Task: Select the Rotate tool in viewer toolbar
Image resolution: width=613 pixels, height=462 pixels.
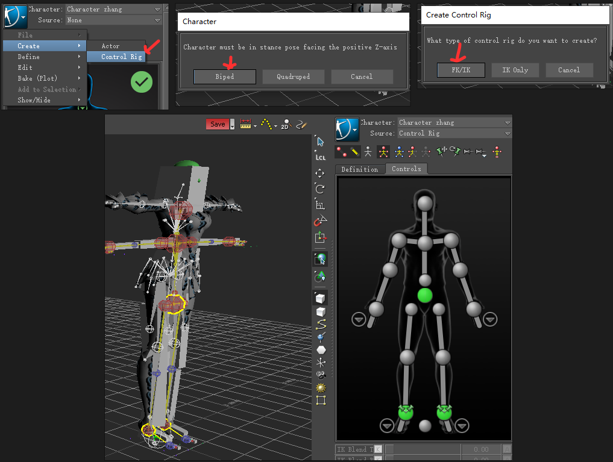Action: pyautogui.click(x=320, y=189)
